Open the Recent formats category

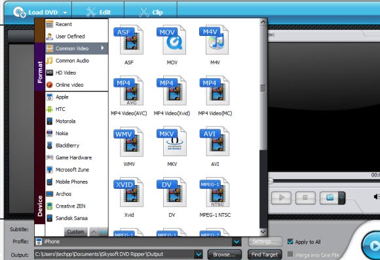(x=77, y=24)
